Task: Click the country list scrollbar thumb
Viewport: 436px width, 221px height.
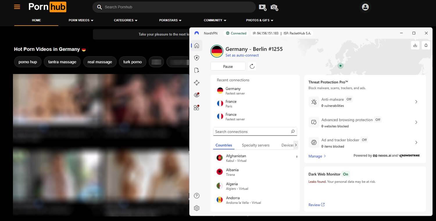Action: (x=297, y=157)
